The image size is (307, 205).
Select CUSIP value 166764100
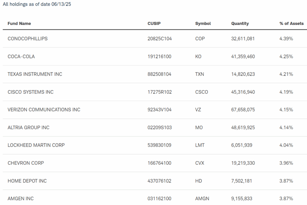coord(159,163)
